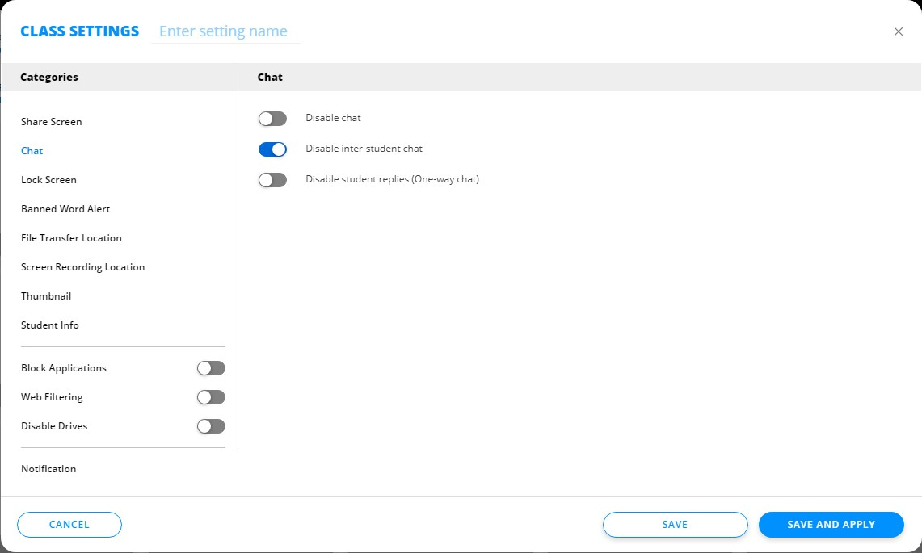Turn on the Disable Drives toggle
922x553 pixels.
[x=211, y=426]
